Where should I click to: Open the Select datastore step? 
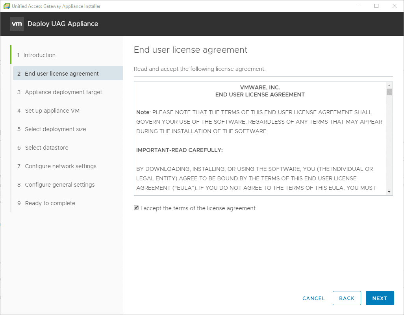(46, 148)
